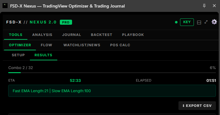Click the Fast EMA Length:21 parameter text
Viewport: 220px width, 115px height.
pos(31,91)
